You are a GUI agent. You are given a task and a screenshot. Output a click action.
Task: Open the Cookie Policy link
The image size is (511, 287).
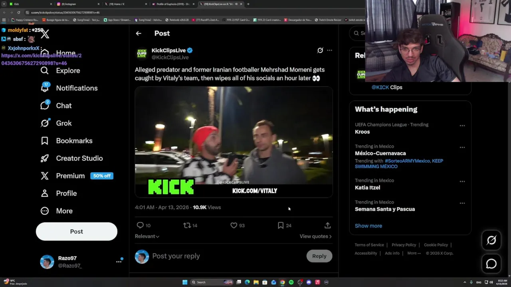click(x=436, y=245)
